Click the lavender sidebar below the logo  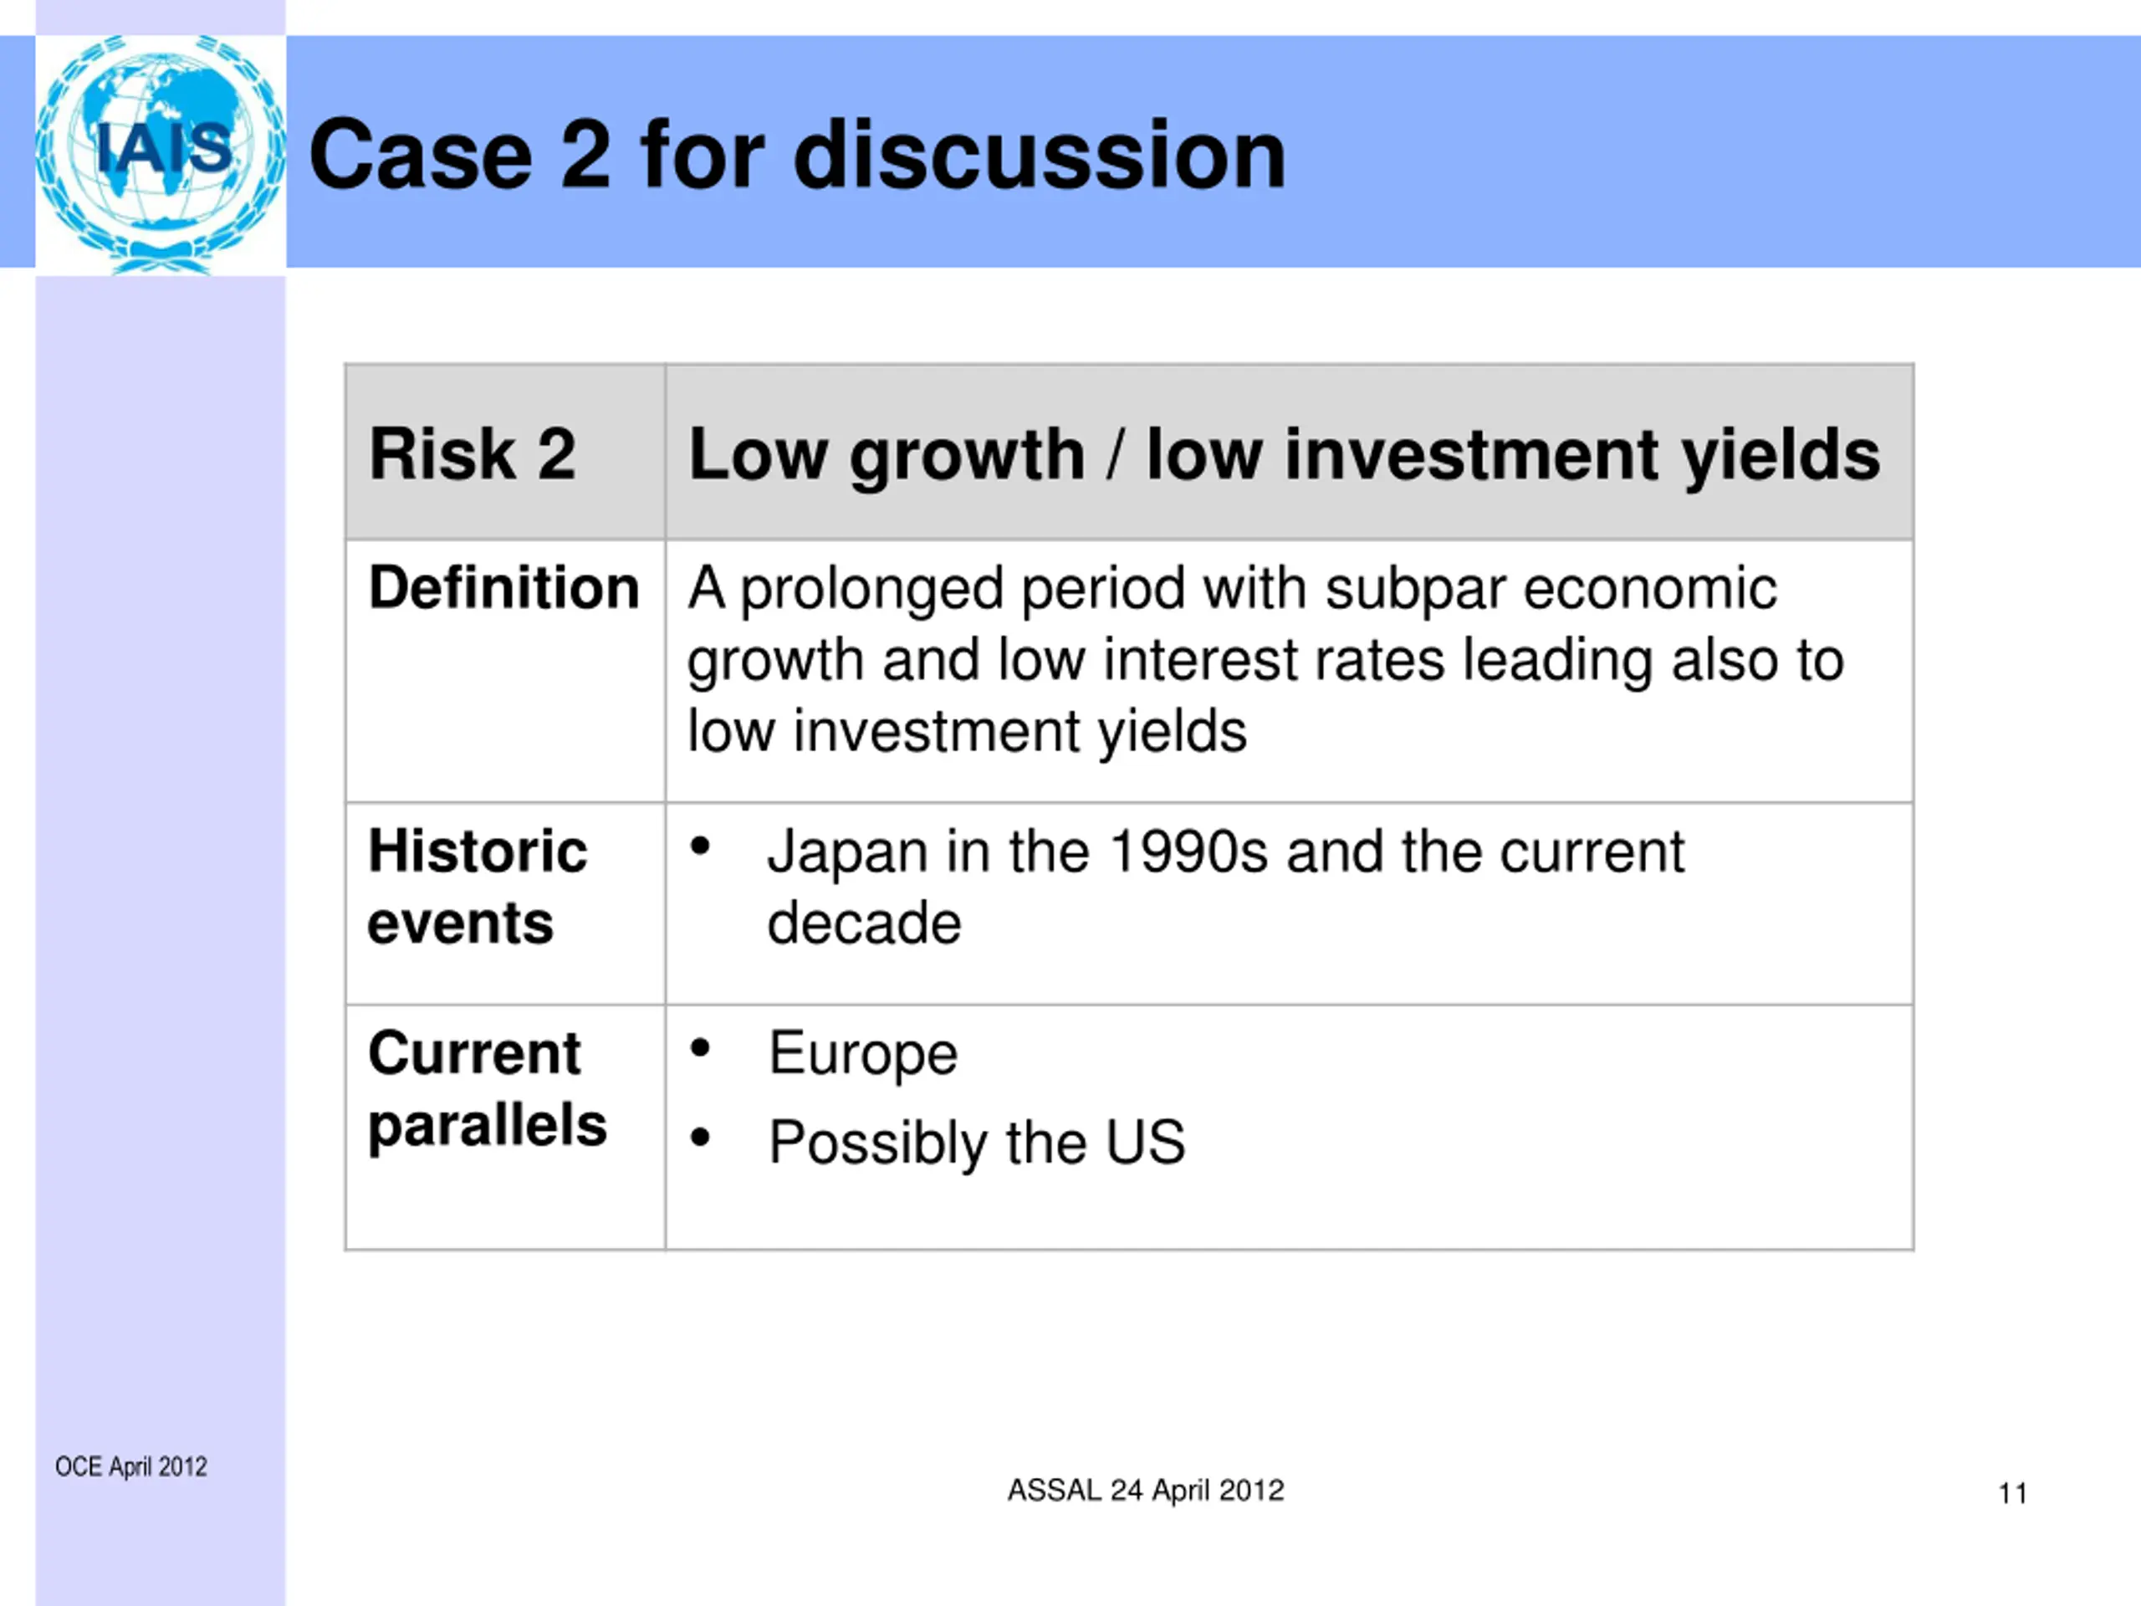pos(161,872)
